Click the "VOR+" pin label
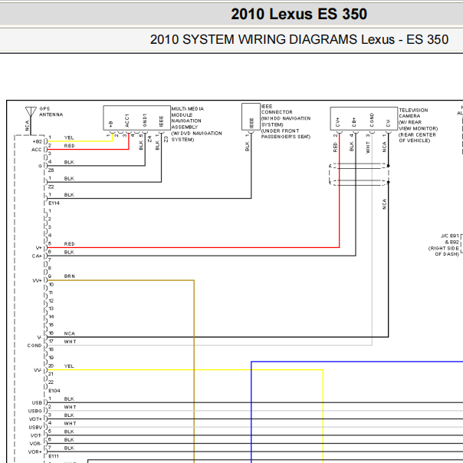463x463 pixels. click(35, 452)
